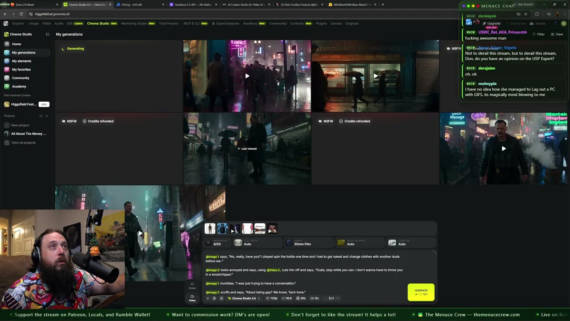Open Viral Presets in the top nav

click(x=168, y=23)
